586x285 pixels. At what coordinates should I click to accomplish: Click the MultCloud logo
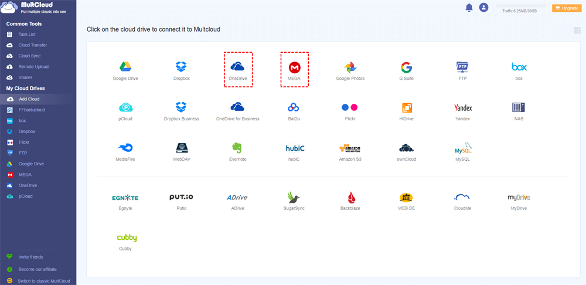click(x=33, y=8)
